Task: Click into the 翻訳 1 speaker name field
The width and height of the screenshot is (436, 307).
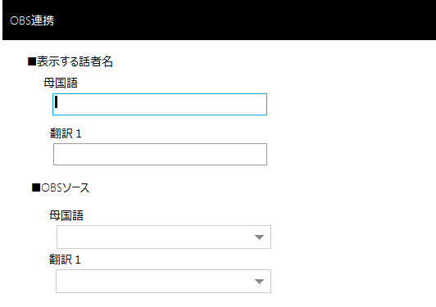Action: (x=160, y=154)
